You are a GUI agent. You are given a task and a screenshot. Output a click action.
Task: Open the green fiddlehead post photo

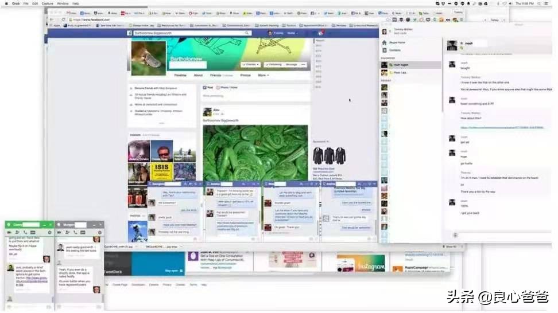pyautogui.click(x=255, y=153)
